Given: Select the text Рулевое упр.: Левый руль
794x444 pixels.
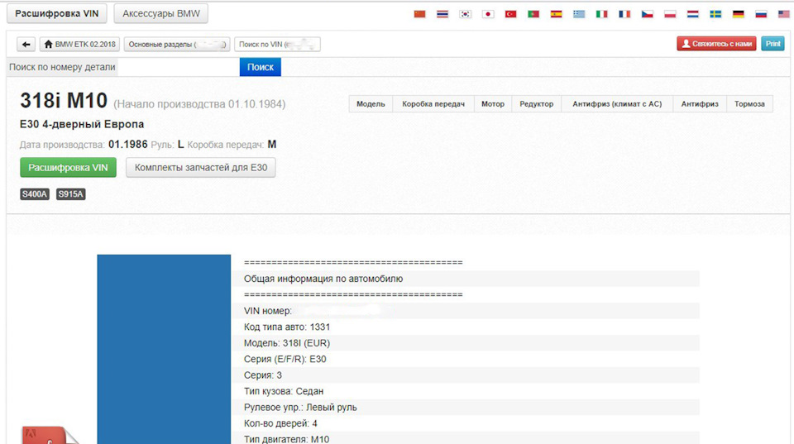Looking at the screenshot, I should click(x=300, y=408).
